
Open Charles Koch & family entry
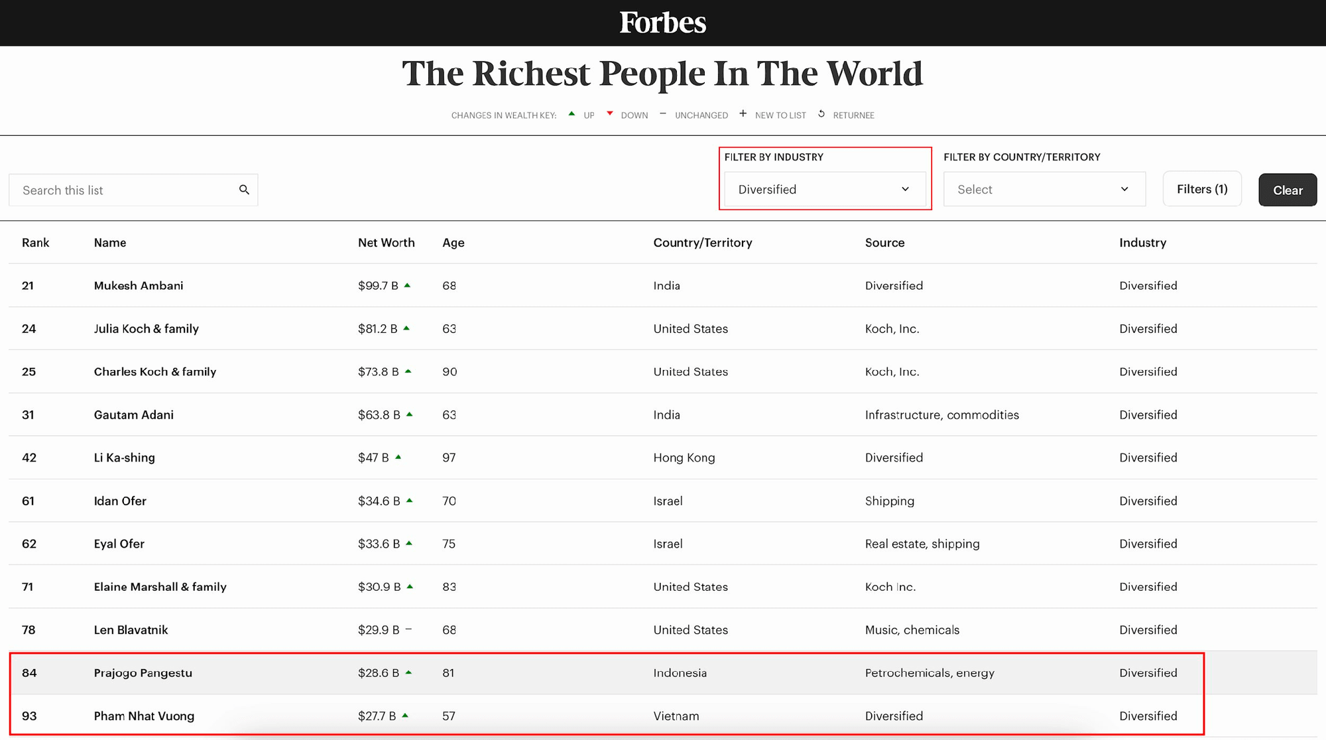coord(155,372)
